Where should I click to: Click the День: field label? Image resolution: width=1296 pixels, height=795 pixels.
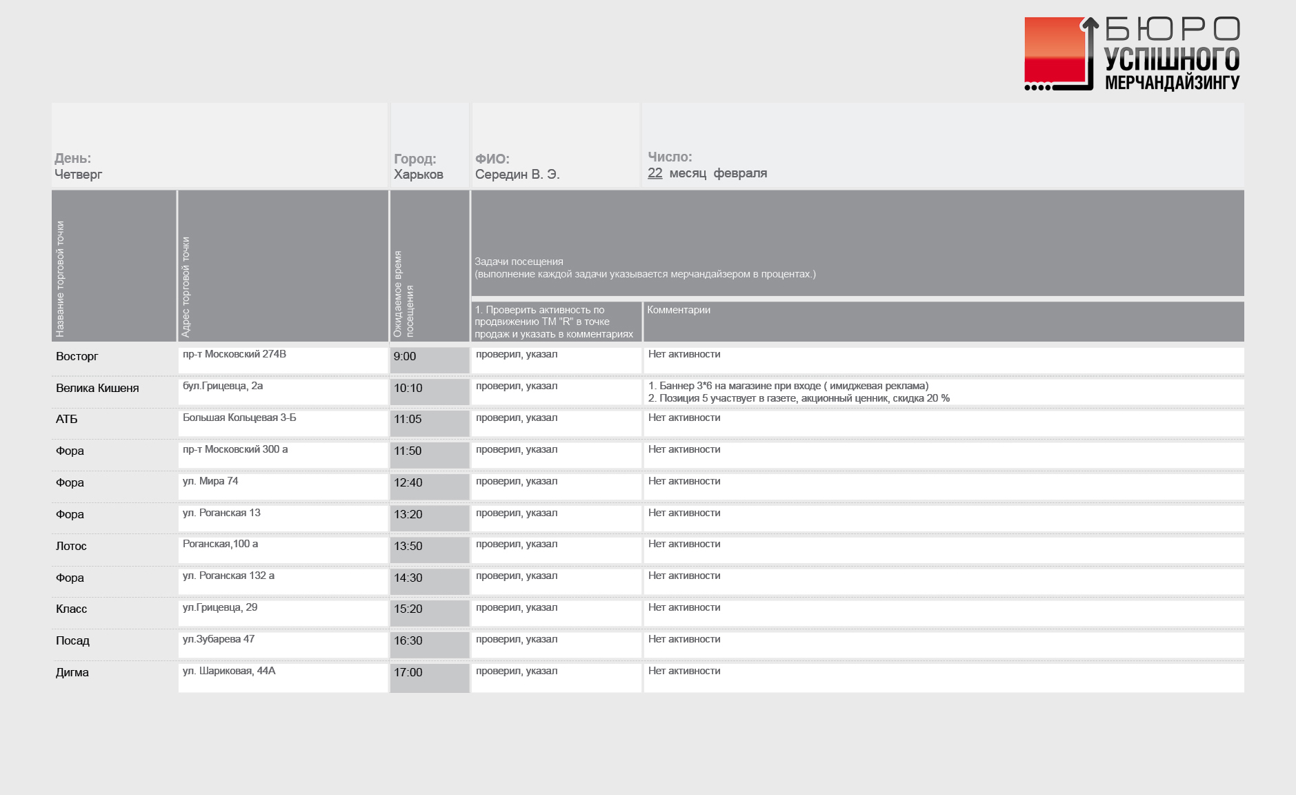click(x=72, y=159)
